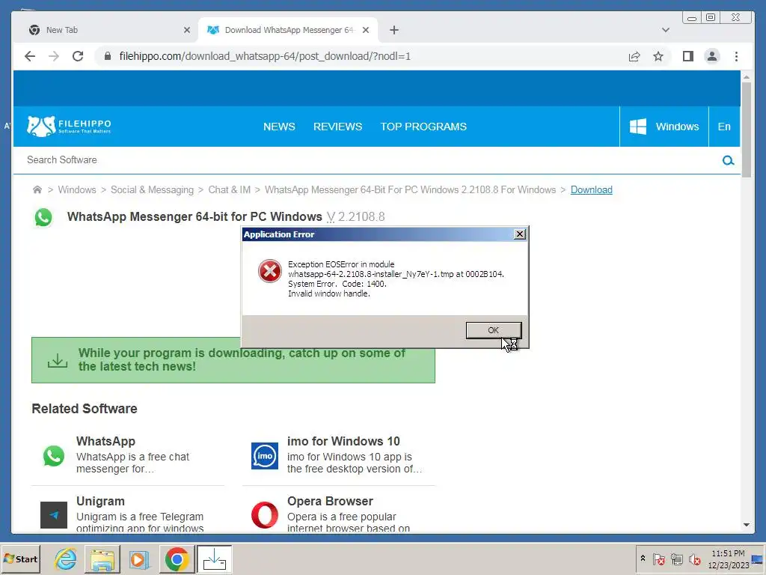Click the WhatsApp related software icon
This screenshot has height=575, width=766.
[54, 456]
